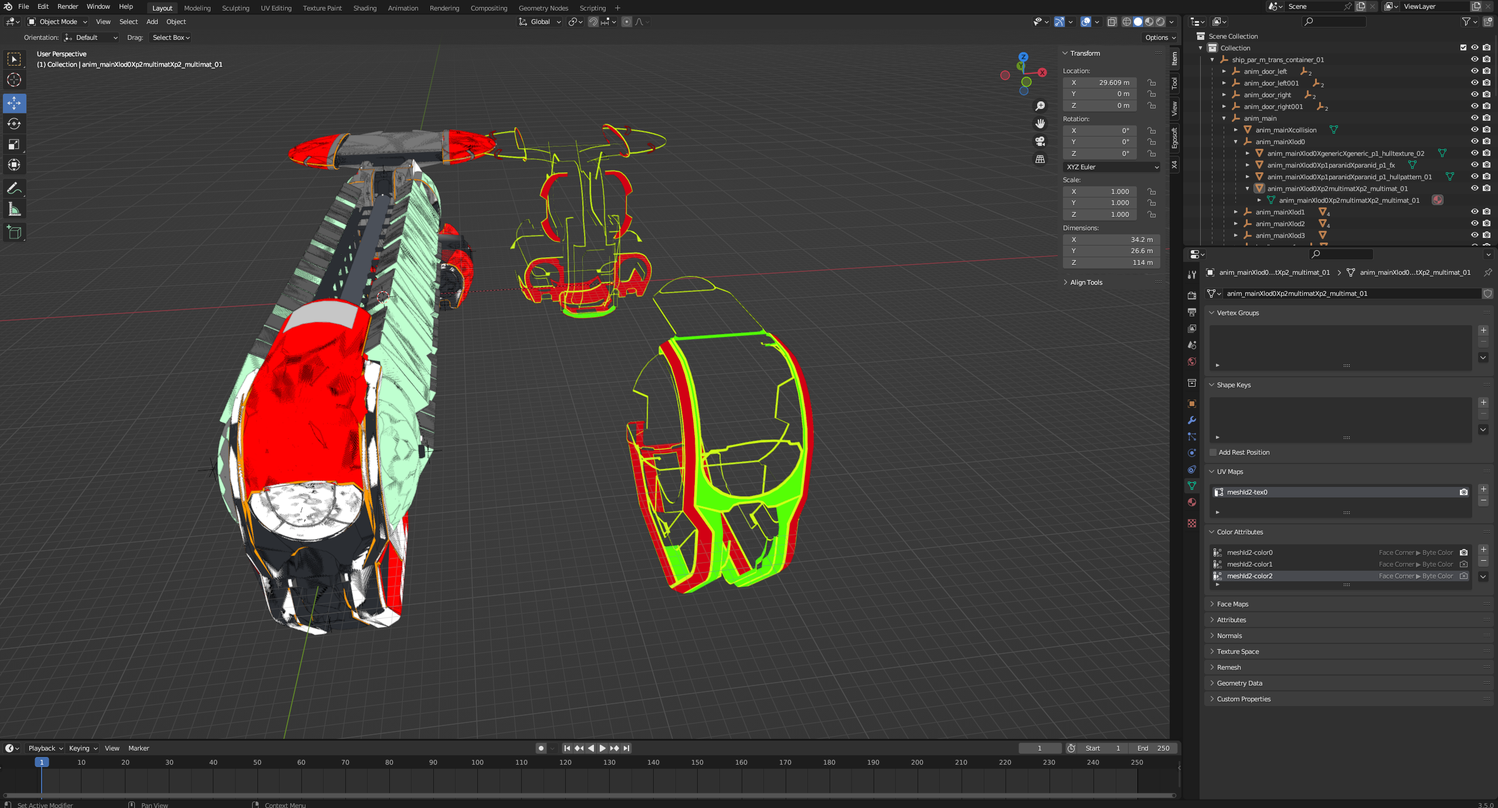The height and width of the screenshot is (808, 1498).
Task: Select the Select Box tool
Action: tap(14, 59)
